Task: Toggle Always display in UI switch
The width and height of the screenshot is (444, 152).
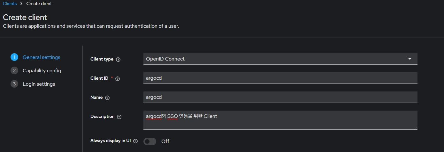Action: (149, 141)
